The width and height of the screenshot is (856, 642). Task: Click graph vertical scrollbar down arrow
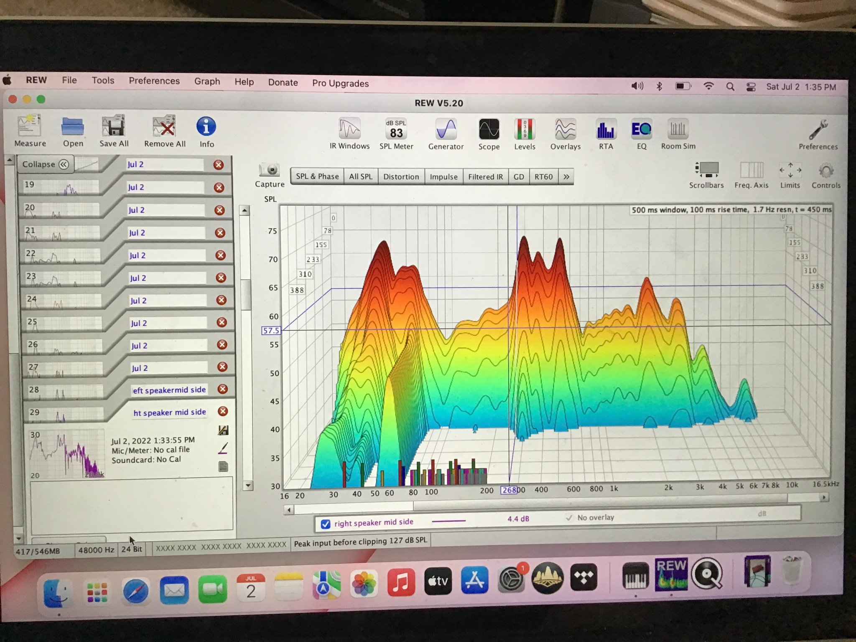tap(248, 485)
